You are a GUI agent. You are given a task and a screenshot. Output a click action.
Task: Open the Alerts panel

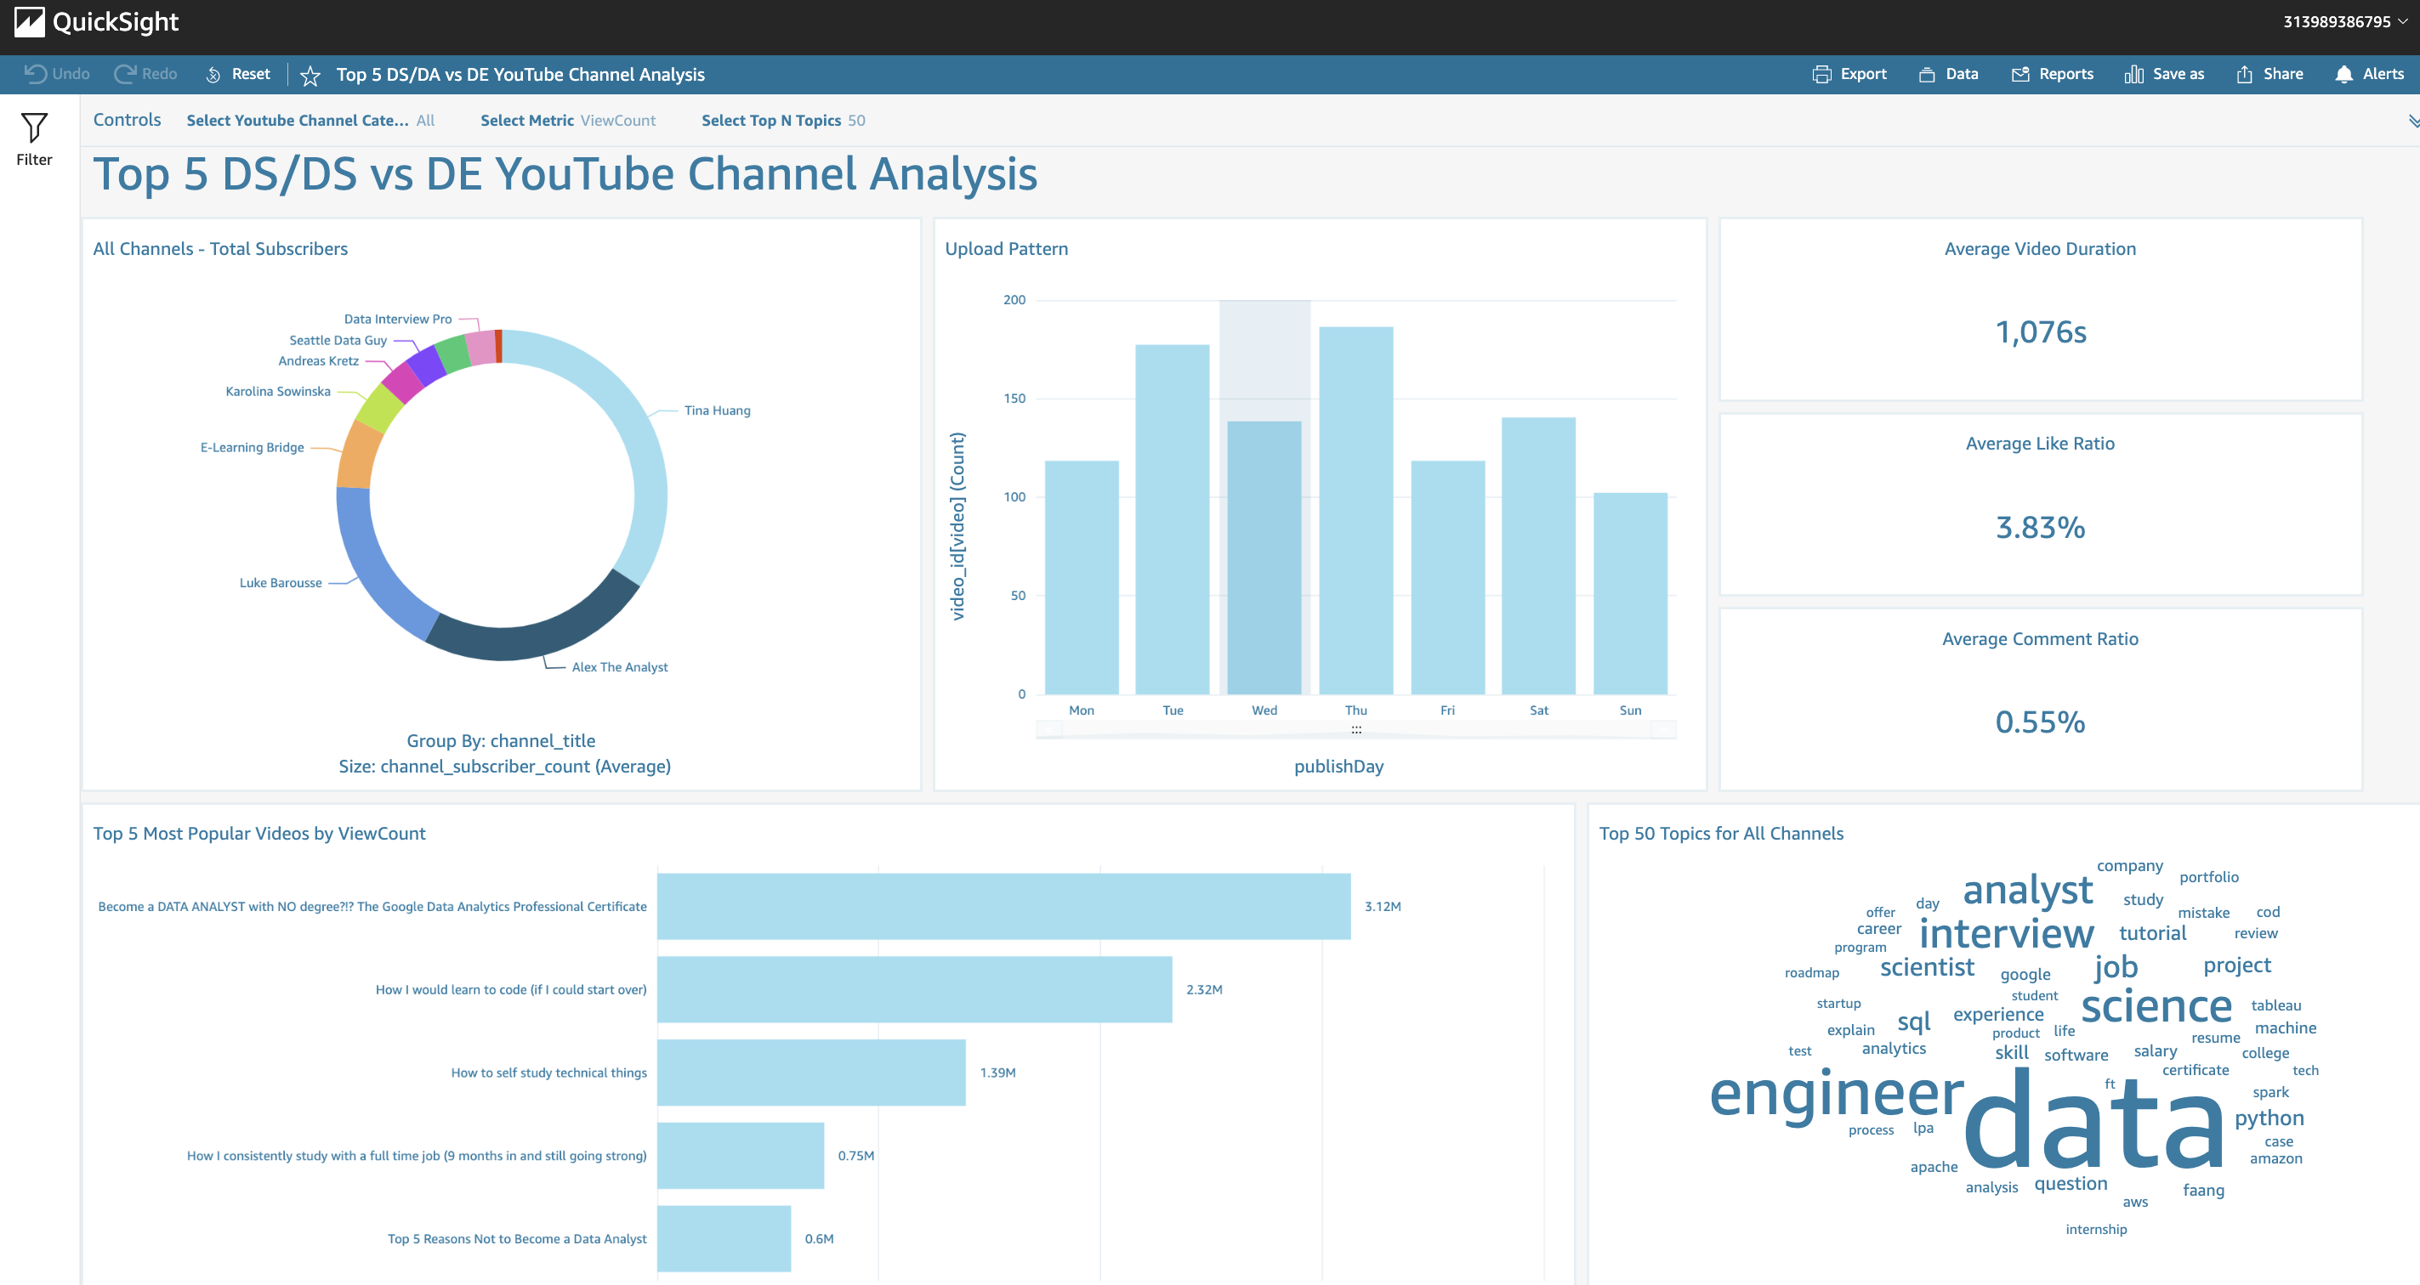(2369, 73)
